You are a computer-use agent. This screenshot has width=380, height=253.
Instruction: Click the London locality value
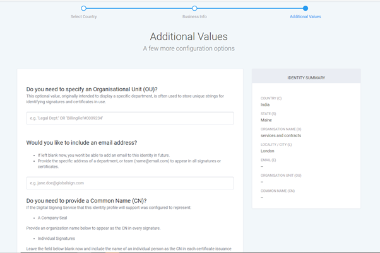268,151
